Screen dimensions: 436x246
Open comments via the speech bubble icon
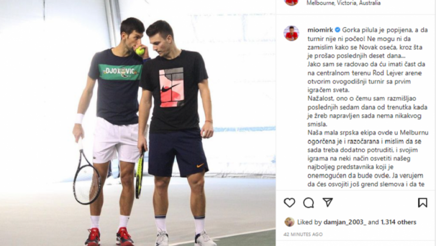coord(308,202)
